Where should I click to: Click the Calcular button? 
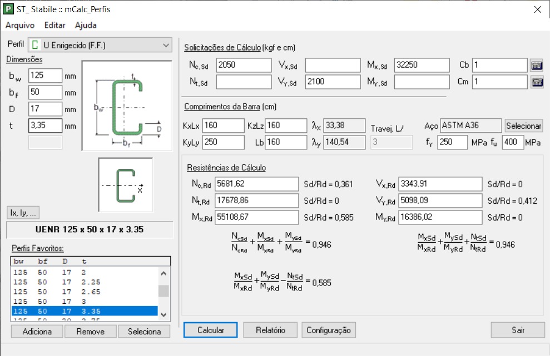coord(210,330)
